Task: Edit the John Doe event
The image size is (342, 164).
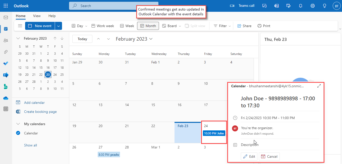Action: point(249,156)
